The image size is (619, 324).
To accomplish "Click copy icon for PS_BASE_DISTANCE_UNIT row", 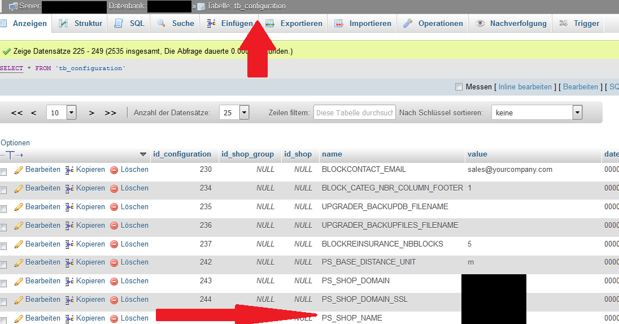I will 69,263.
